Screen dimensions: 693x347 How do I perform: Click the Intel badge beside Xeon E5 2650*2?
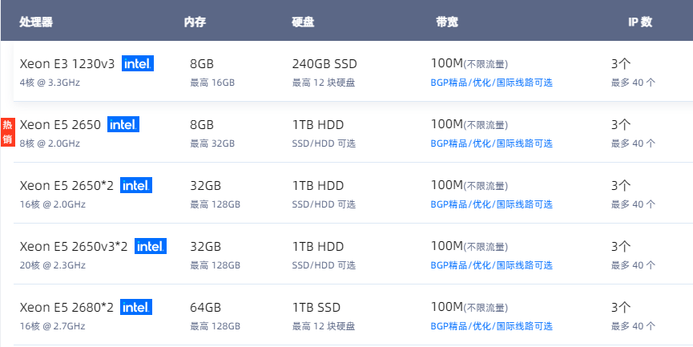136,186
